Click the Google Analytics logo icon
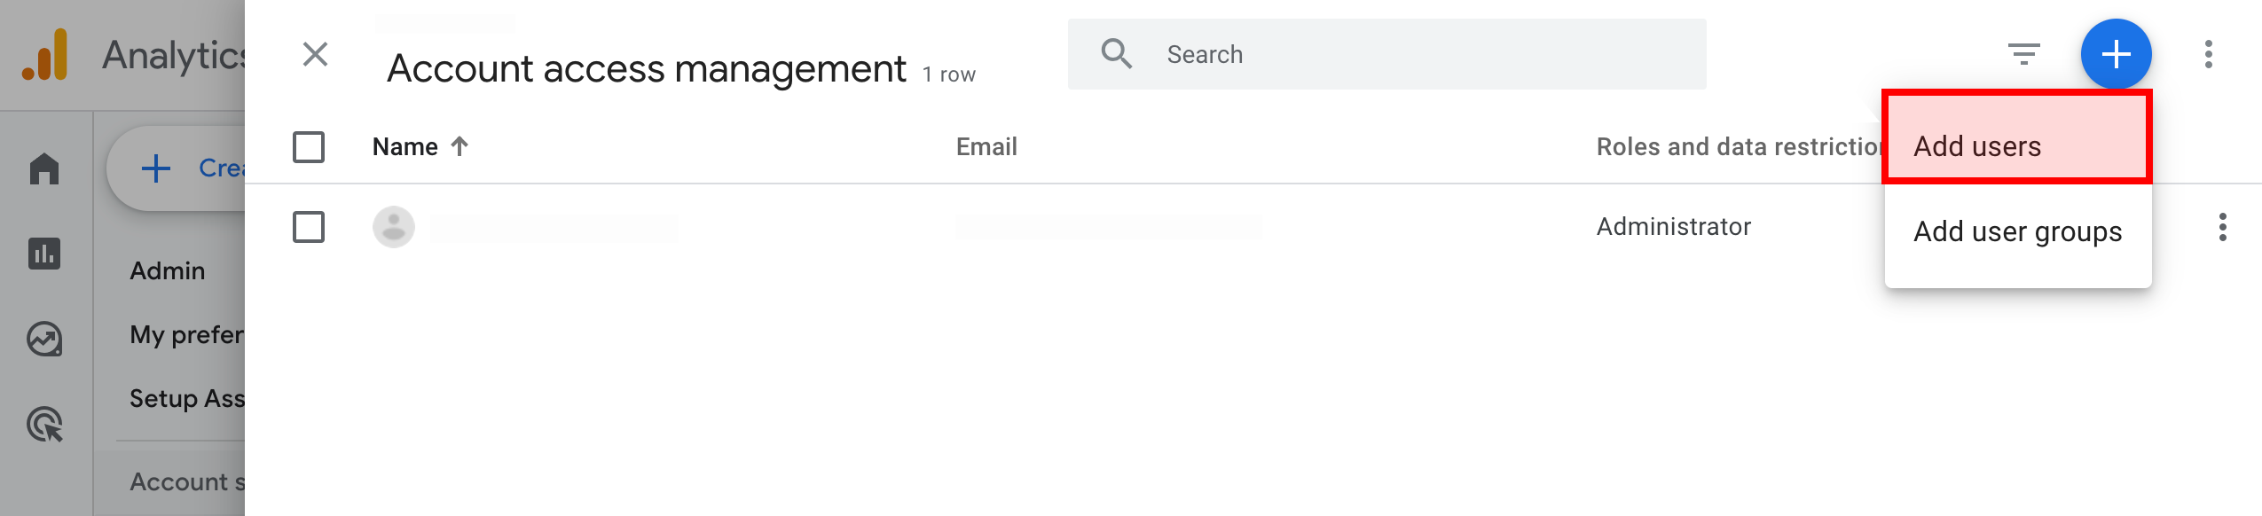 [44, 55]
